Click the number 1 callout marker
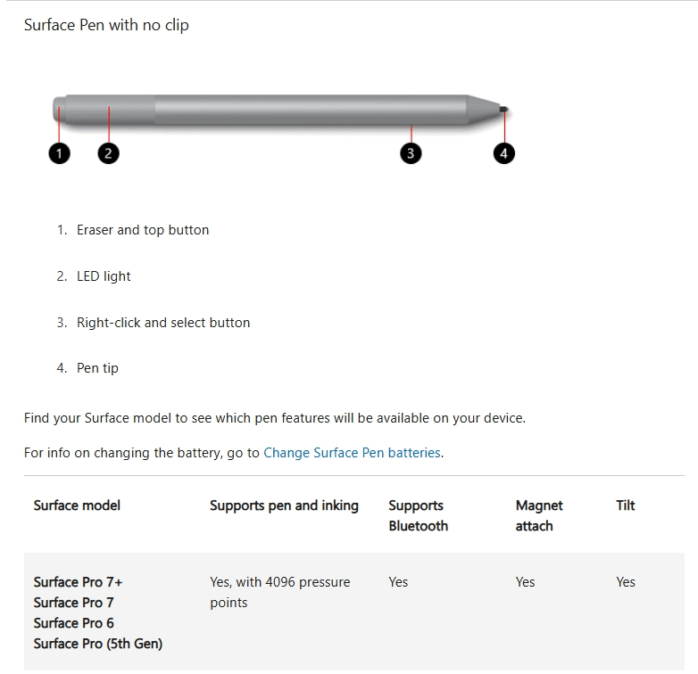Viewport: 698px width, 674px height. coord(59,153)
